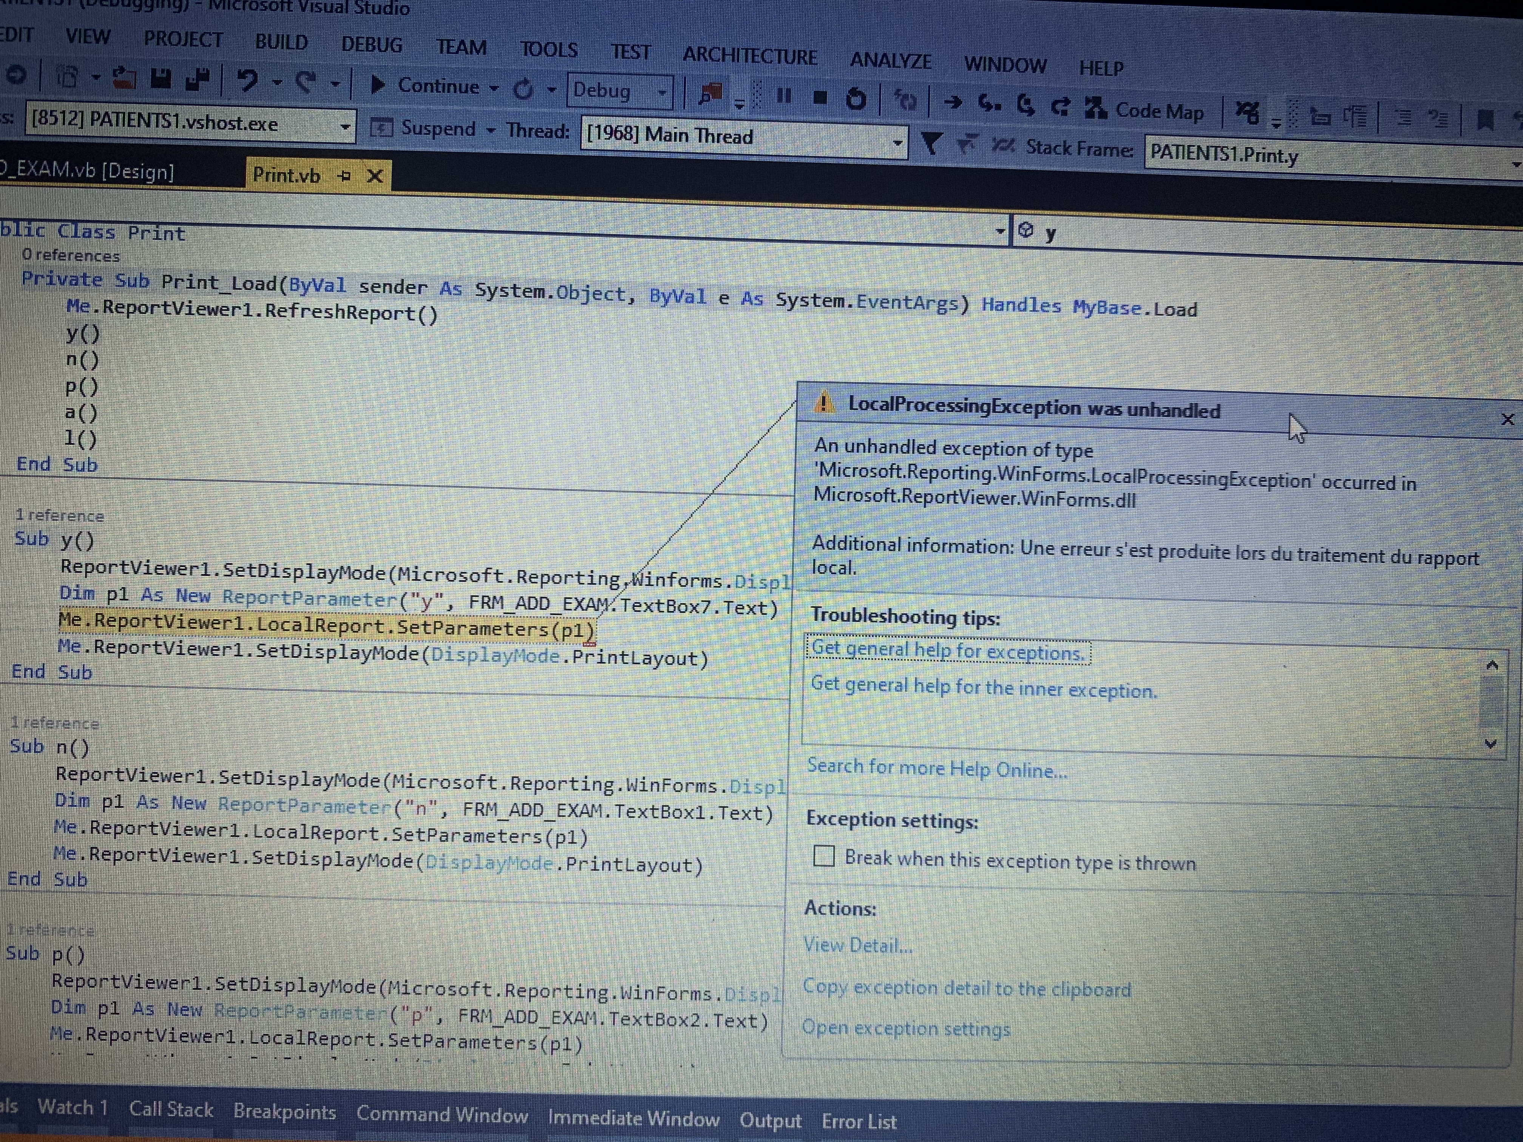Click the Restart debugging icon
Screen dimensions: 1523x1142
[x=856, y=99]
